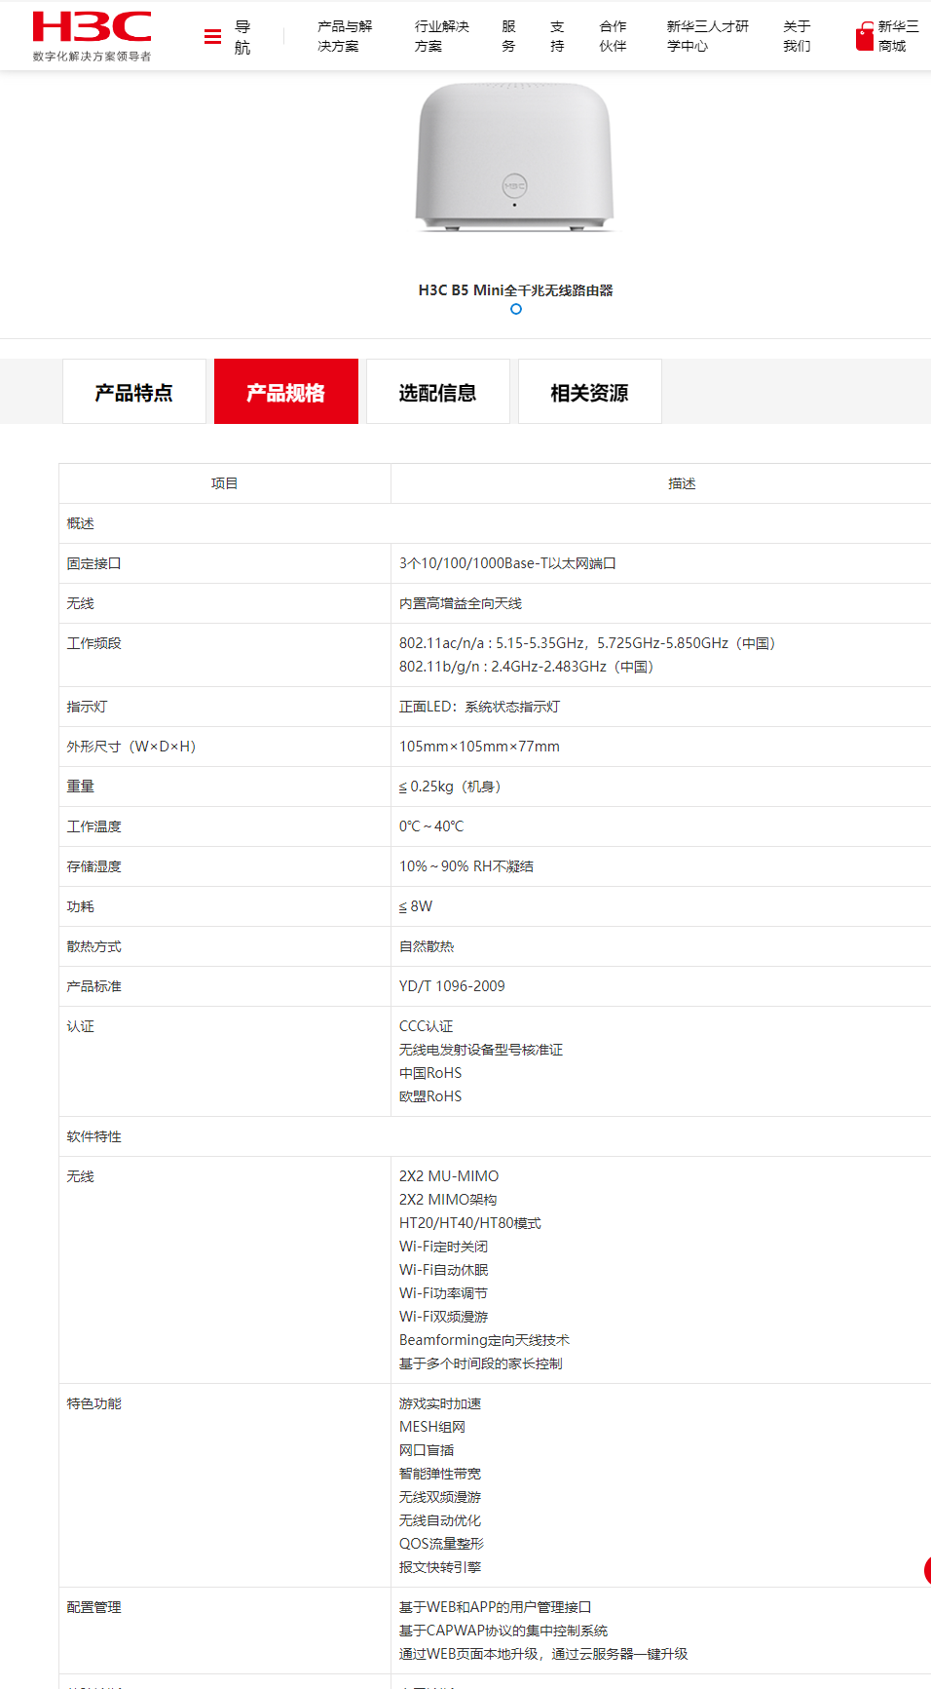Go to 新华三商城 link
This screenshot has width=931, height=1689.
click(898, 36)
